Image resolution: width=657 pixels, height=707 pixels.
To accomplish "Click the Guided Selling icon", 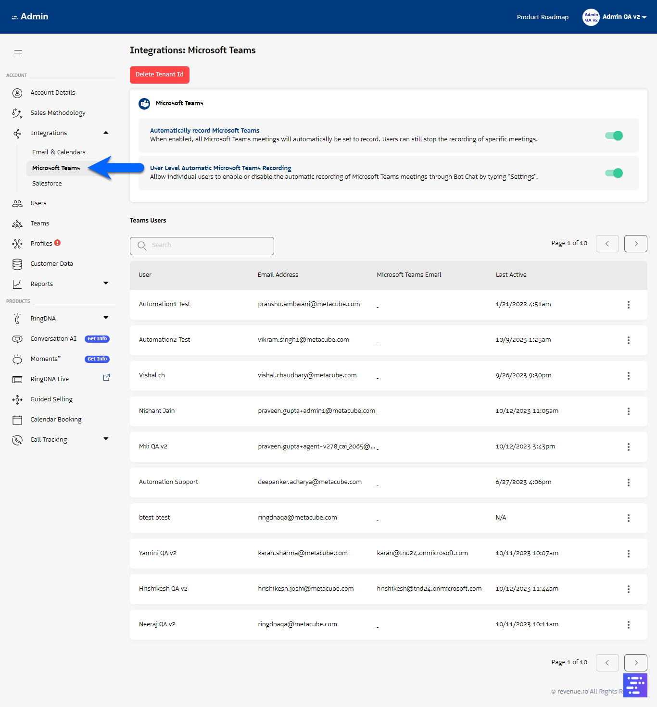I will tap(17, 399).
